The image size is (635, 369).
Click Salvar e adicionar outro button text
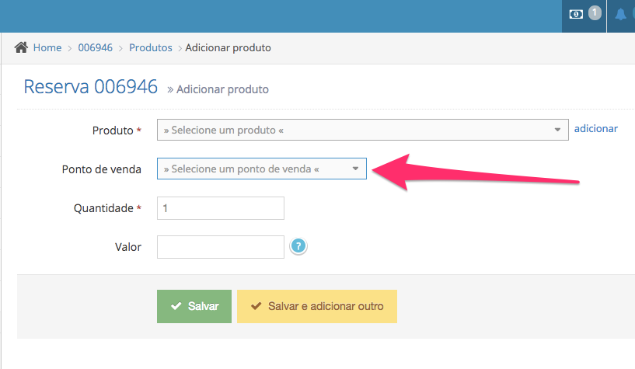pyautogui.click(x=326, y=306)
